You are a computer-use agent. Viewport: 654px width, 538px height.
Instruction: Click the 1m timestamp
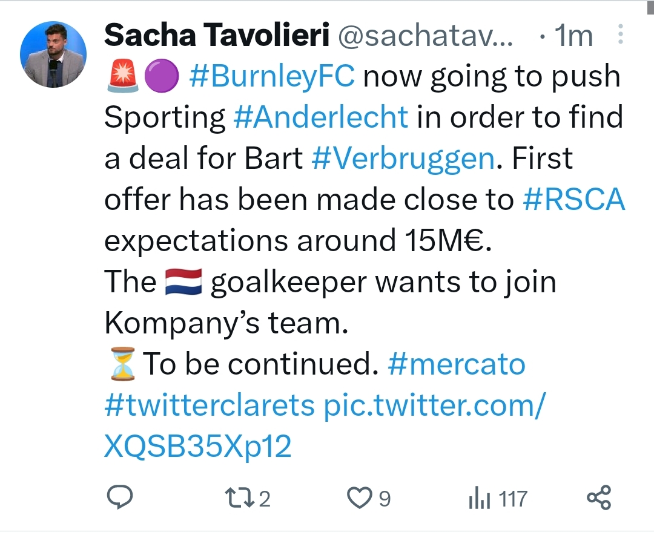pyautogui.click(x=574, y=36)
